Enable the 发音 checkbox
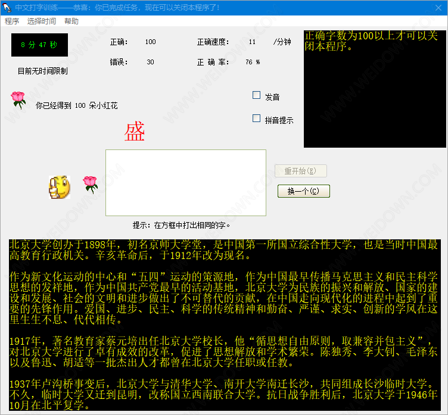This screenshot has width=448, height=415. click(256, 95)
